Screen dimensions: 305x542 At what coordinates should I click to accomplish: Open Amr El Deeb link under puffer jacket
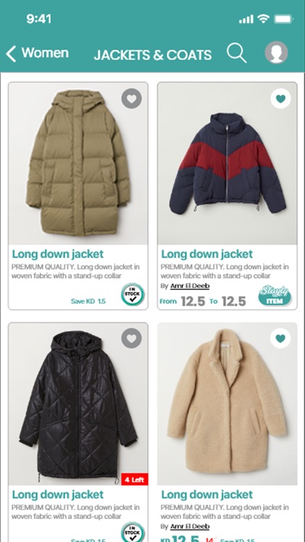coord(190,286)
